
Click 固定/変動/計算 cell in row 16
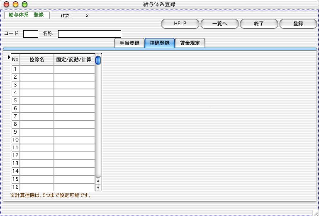click(x=74, y=187)
